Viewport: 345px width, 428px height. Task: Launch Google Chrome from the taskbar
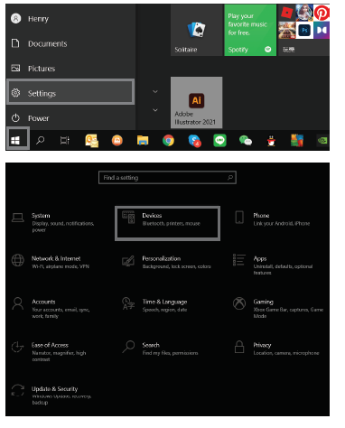(168, 140)
